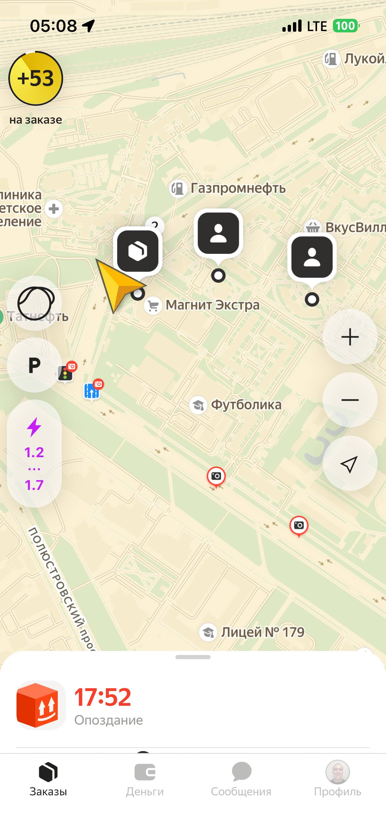Select the recipient marker near ВкусВилл
386x837 pixels.
[312, 257]
